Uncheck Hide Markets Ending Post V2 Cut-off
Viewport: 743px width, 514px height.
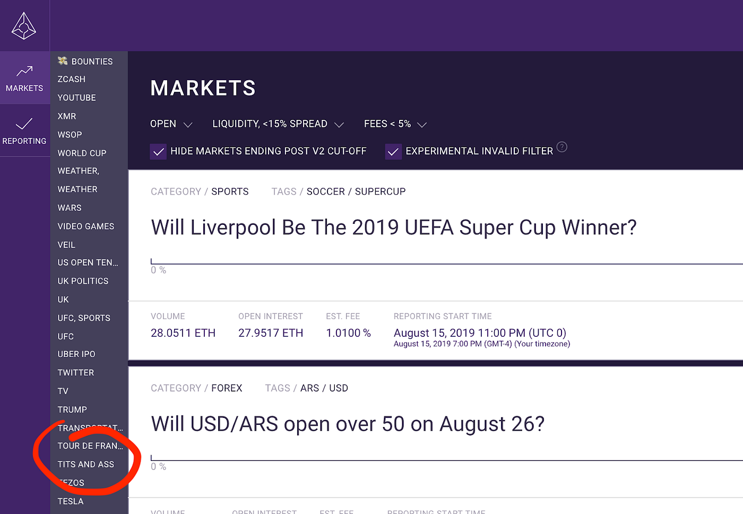(158, 151)
